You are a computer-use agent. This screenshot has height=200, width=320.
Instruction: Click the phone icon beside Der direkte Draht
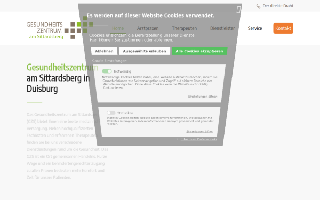point(258,6)
